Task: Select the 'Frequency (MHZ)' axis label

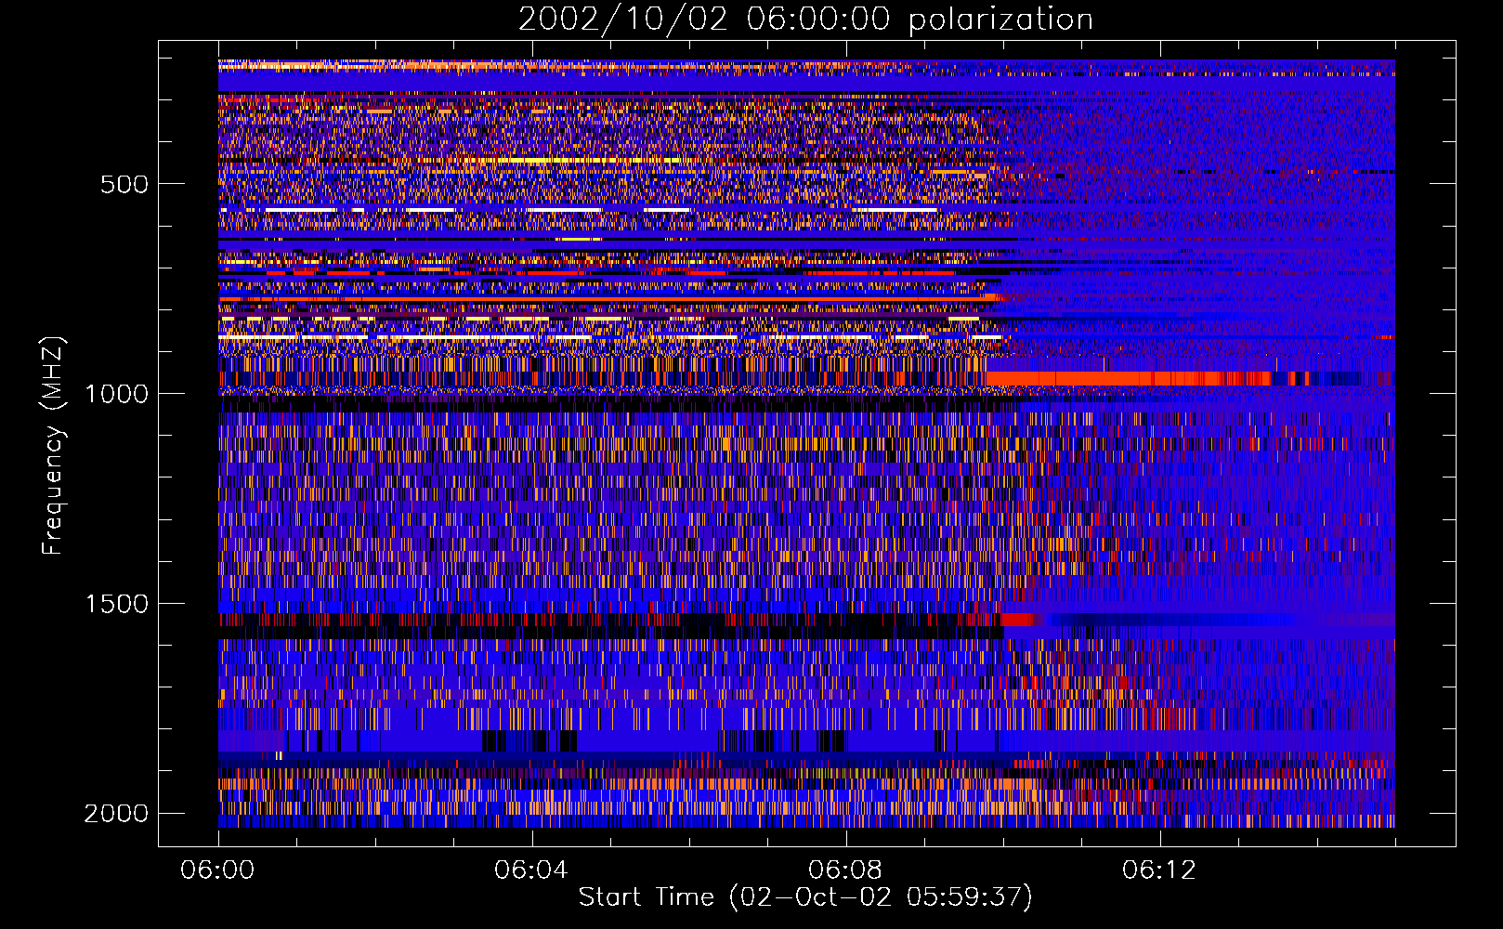Action: click(53, 446)
